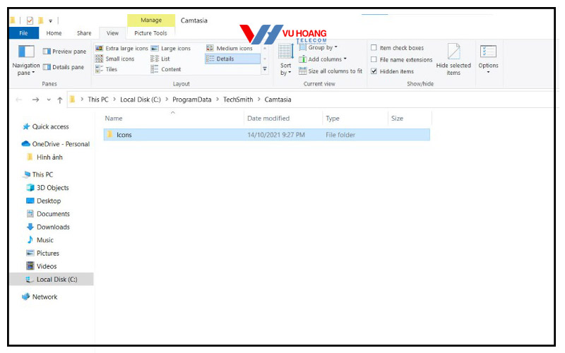This screenshot has width=565, height=353.
Task: Click the Options dropdown arrow
Action: pos(488,72)
